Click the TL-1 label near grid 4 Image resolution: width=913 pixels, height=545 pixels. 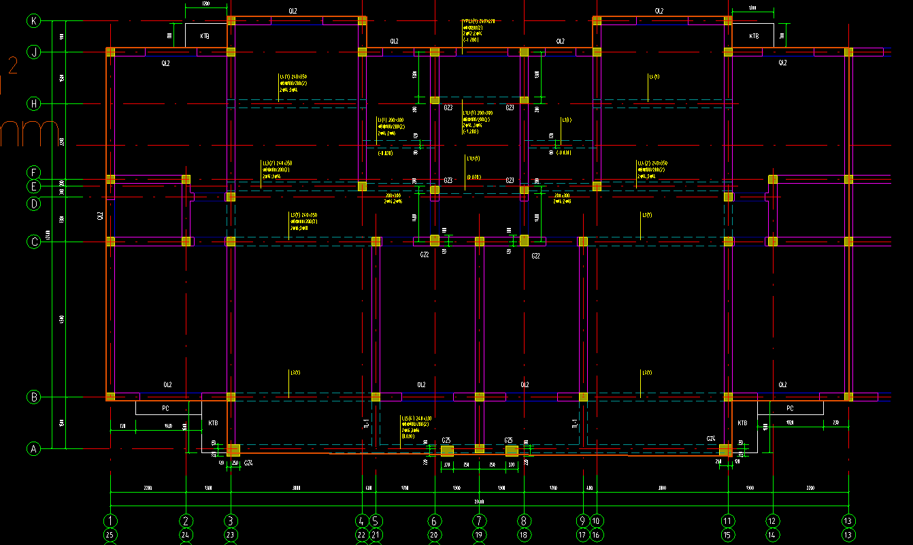click(366, 424)
